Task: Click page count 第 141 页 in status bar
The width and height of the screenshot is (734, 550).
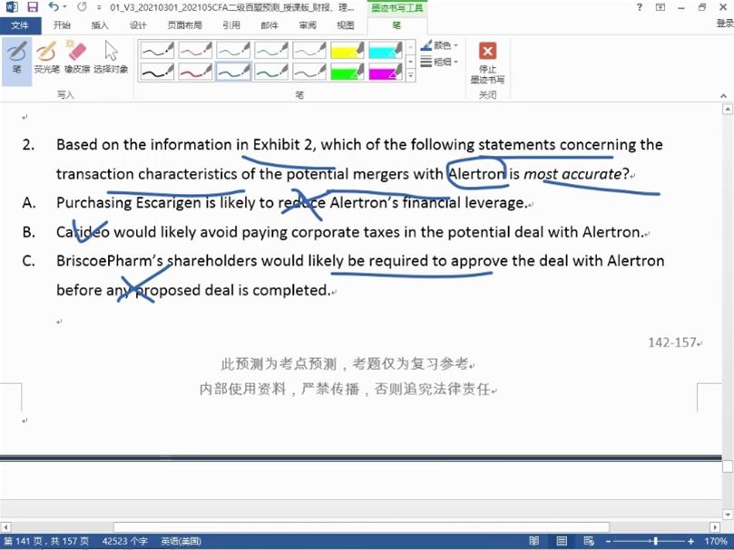Action: pos(46,542)
